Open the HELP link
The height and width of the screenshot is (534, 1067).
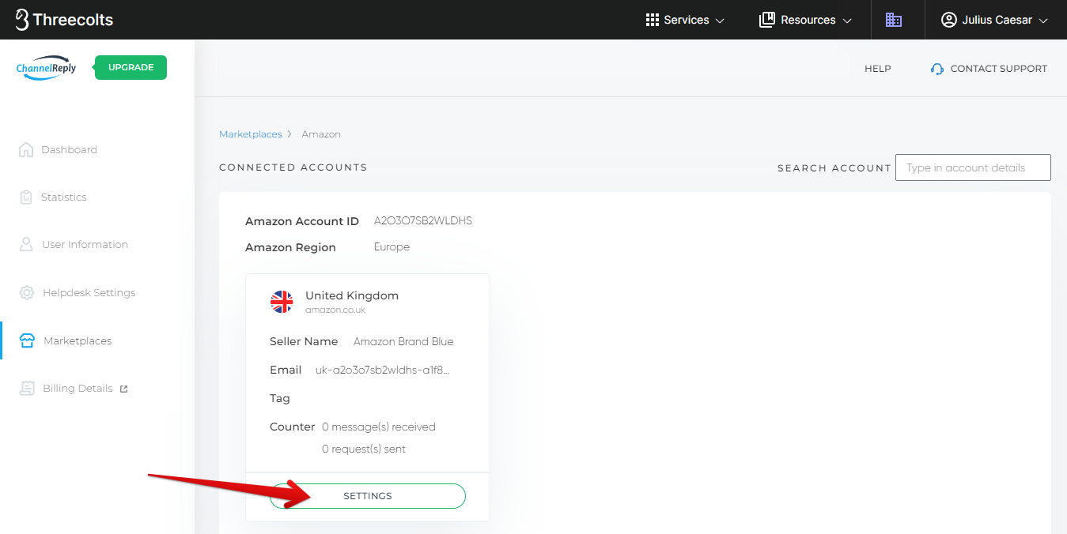[878, 69]
